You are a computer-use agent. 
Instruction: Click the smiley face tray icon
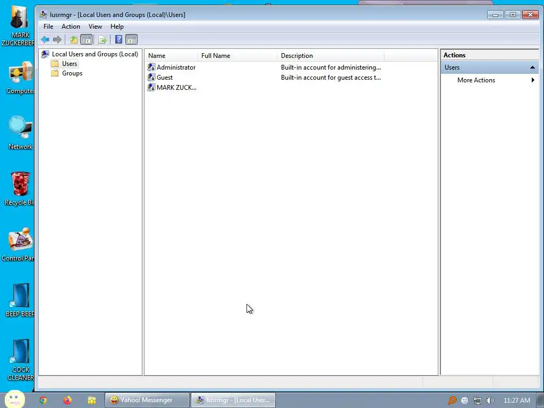(464, 401)
